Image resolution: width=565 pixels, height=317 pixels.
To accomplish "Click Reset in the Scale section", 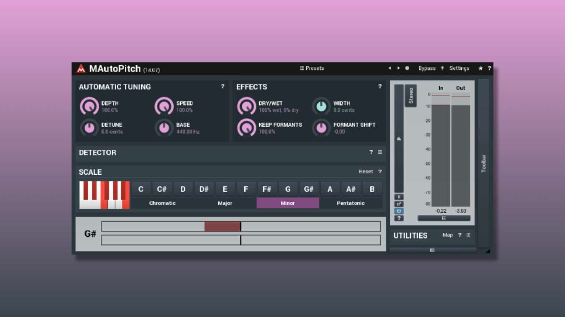I will tap(366, 171).
